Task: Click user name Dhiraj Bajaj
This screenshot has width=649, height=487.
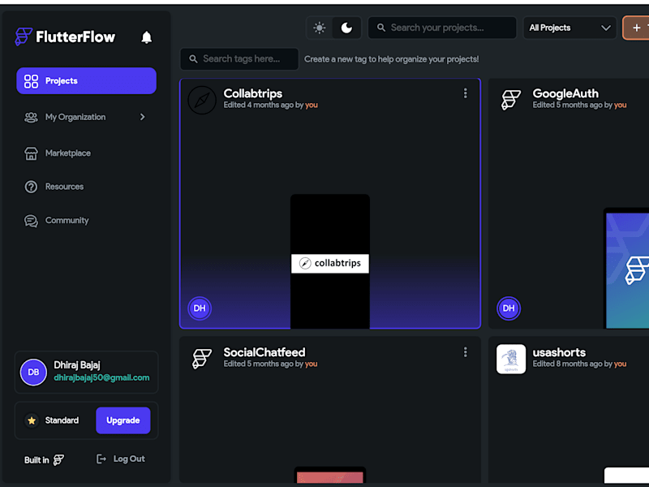Action: (77, 365)
